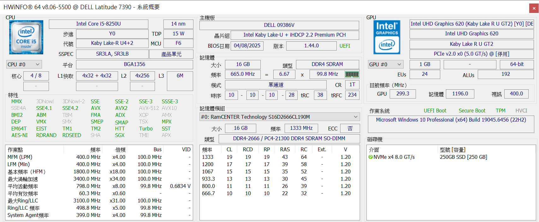This screenshot has width=539, height=222.
Task: Click the AVX2 feature flag
Action: pos(121,108)
